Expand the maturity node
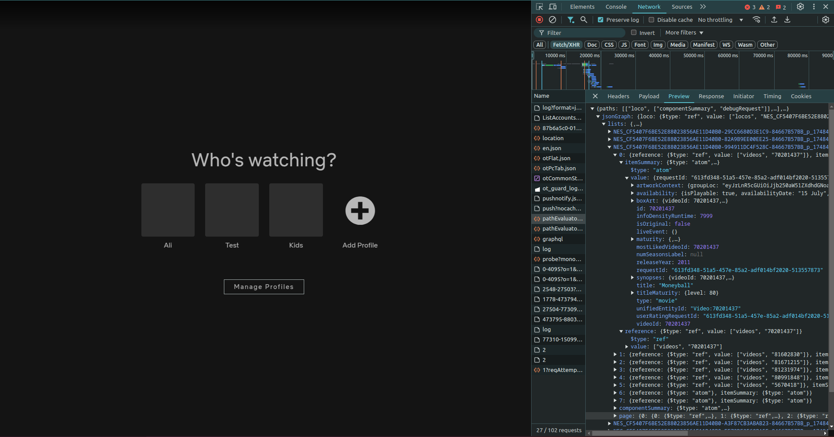The height and width of the screenshot is (437, 834). point(632,239)
